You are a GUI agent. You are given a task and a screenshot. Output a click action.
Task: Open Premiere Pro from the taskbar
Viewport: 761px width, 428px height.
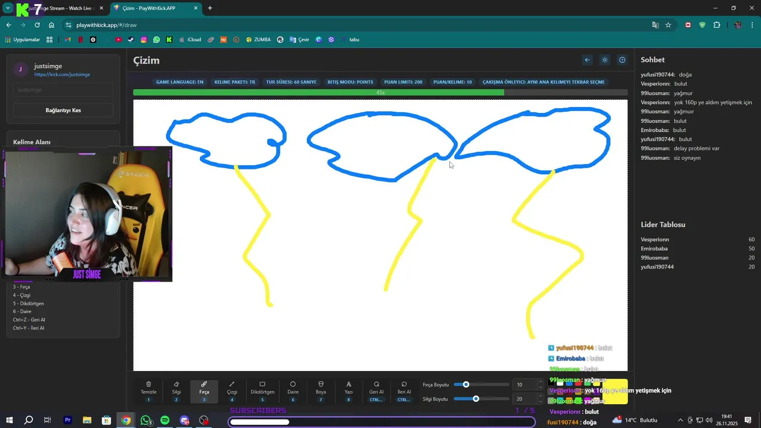pyautogui.click(x=68, y=420)
